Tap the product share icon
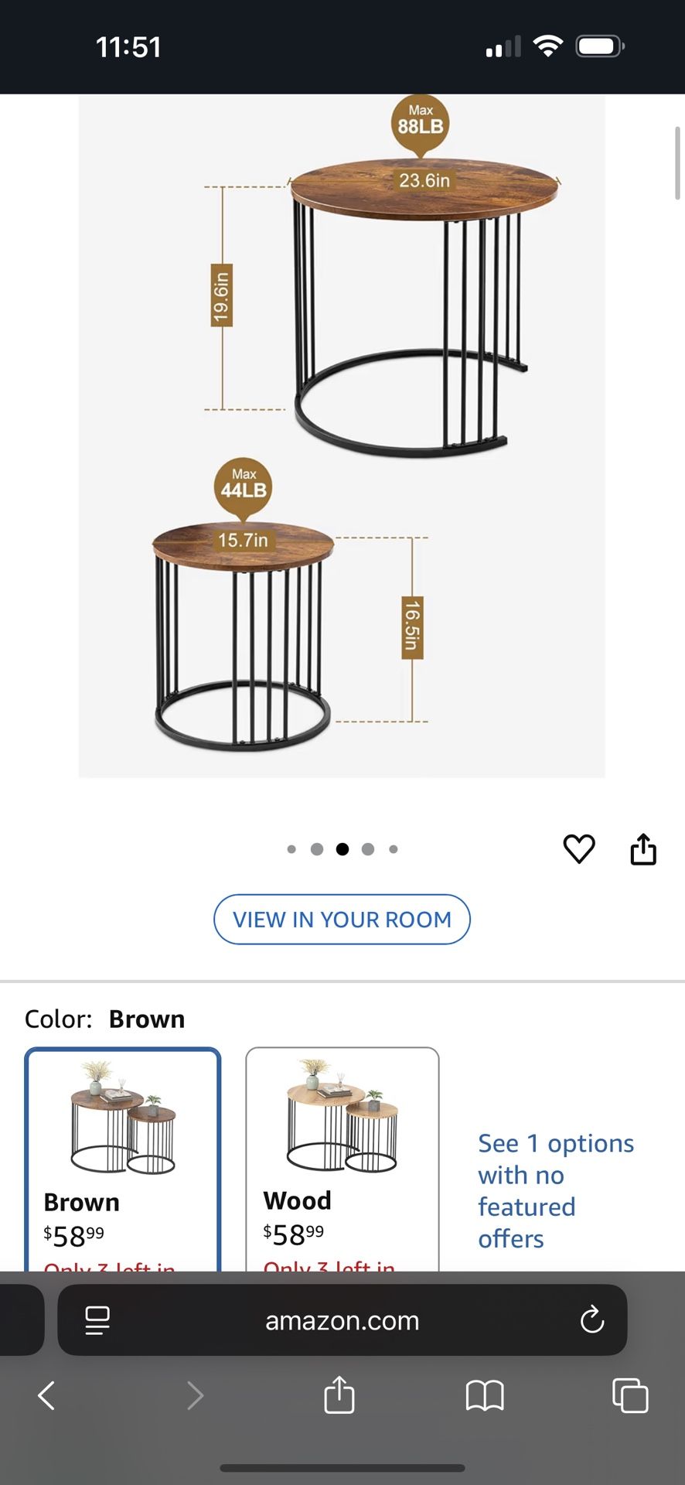The image size is (685, 1485). point(643,848)
